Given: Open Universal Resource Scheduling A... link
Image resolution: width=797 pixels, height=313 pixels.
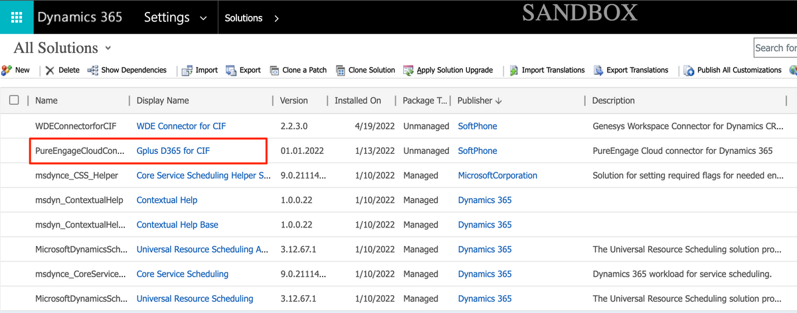Looking at the screenshot, I should click(x=203, y=249).
